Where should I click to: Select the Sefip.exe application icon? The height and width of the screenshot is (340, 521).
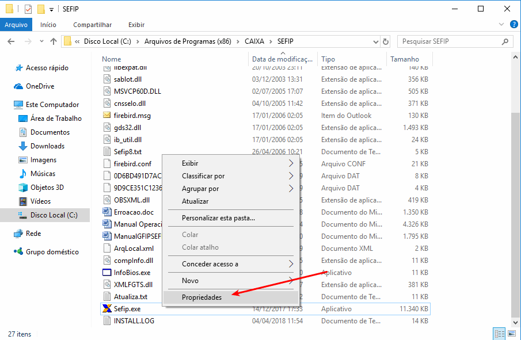click(107, 308)
